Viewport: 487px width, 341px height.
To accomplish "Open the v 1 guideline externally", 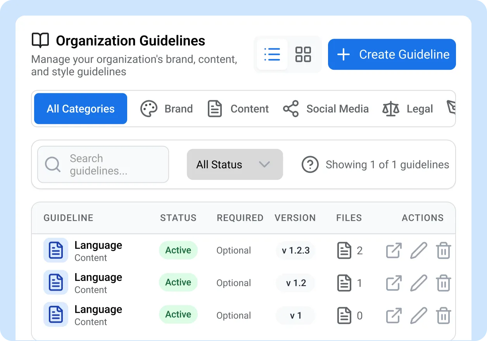I will click(394, 315).
